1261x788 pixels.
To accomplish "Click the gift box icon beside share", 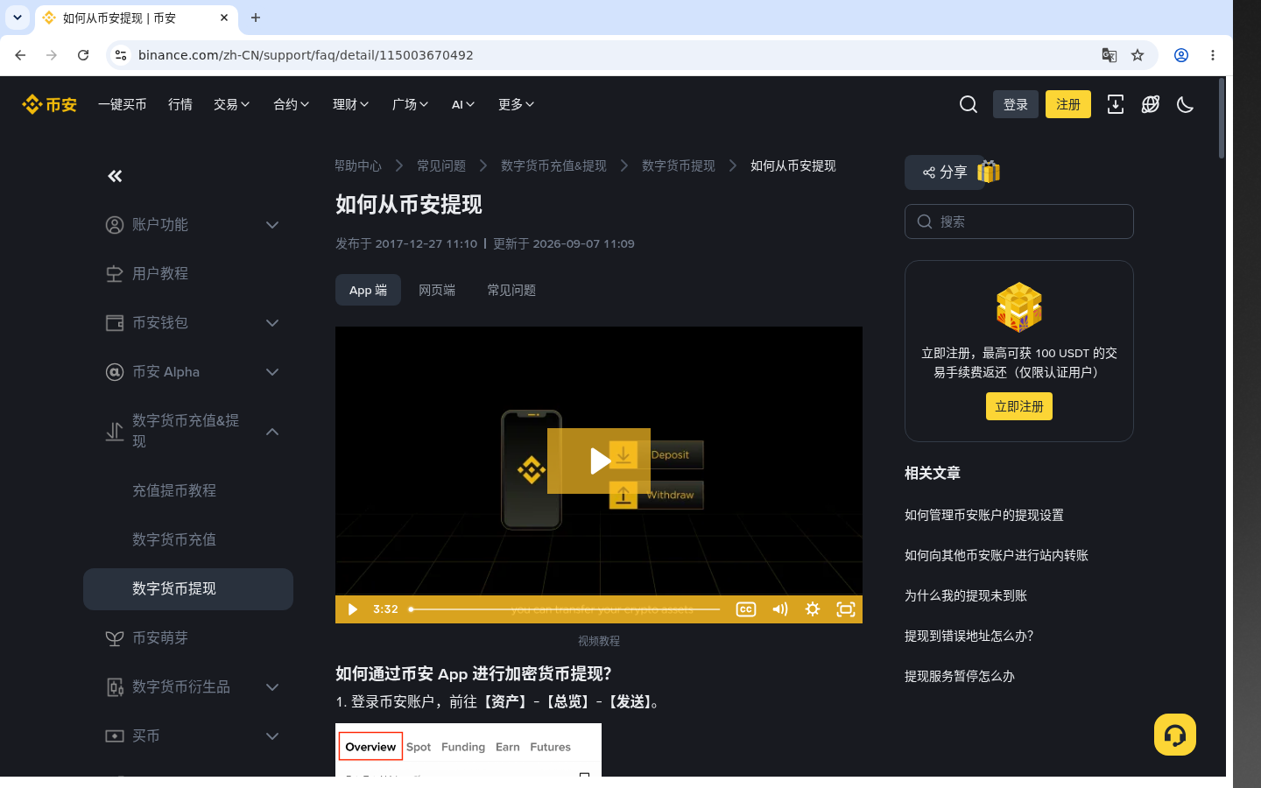I will pyautogui.click(x=989, y=172).
